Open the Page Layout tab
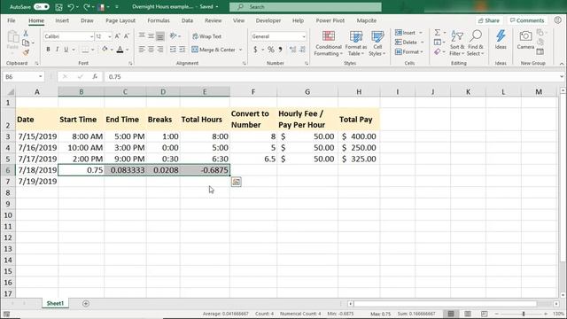This screenshot has height=319, width=567. pos(120,20)
